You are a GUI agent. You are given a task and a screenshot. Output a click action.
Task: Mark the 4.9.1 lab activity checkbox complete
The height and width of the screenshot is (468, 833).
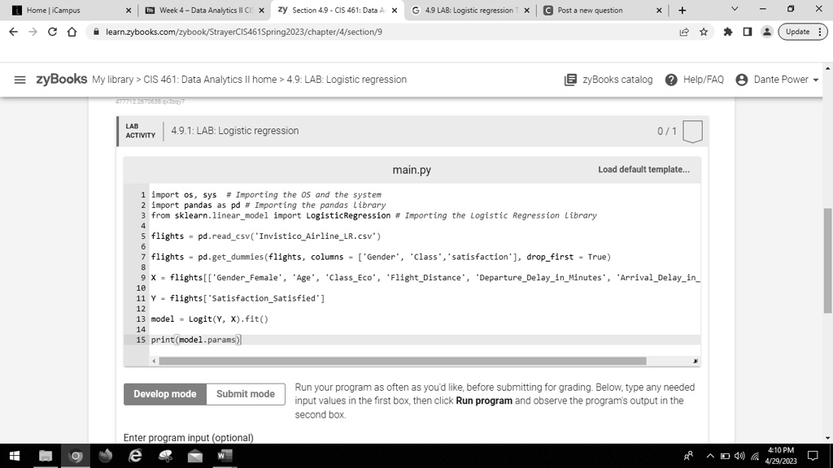pyautogui.click(x=691, y=130)
